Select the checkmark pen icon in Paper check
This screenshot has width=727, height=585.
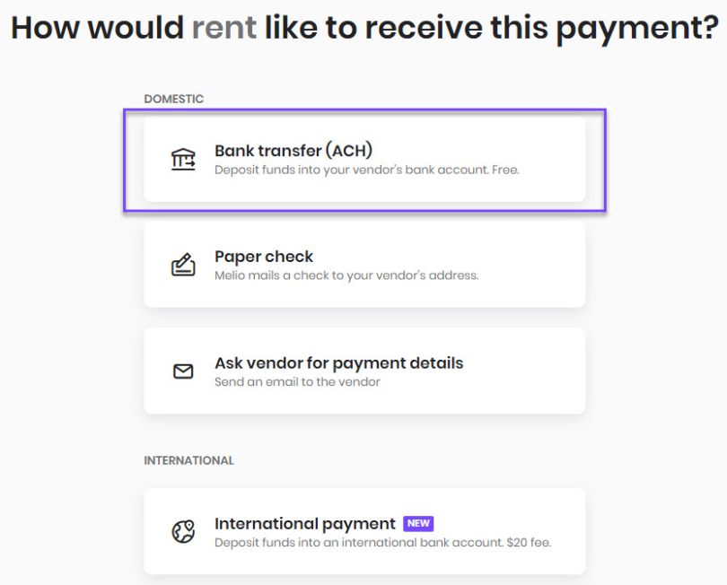coord(183,264)
